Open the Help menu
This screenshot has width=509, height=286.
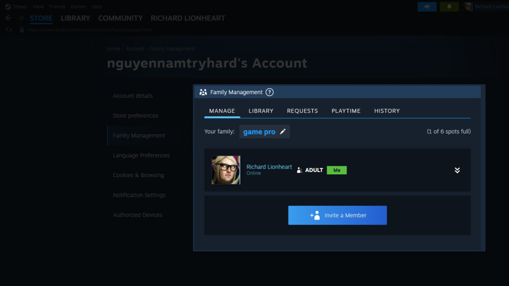pos(97,7)
